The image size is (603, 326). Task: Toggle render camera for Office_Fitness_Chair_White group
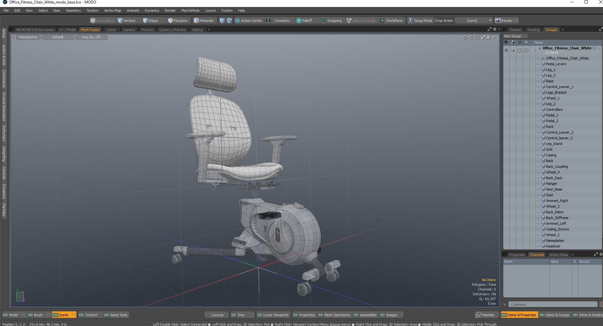[513, 50]
